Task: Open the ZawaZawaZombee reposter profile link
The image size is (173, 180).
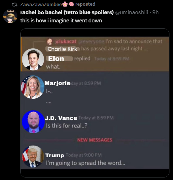Action: (x=41, y=4)
